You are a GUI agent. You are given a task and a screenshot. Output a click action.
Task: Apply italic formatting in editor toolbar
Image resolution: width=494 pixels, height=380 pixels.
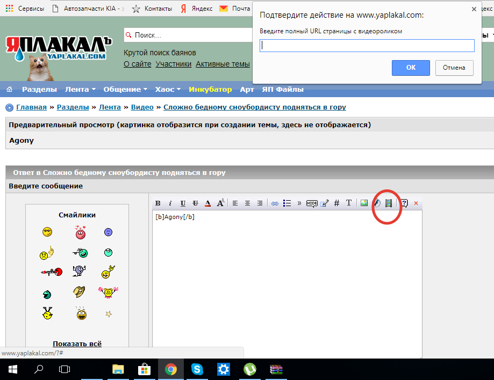(170, 203)
